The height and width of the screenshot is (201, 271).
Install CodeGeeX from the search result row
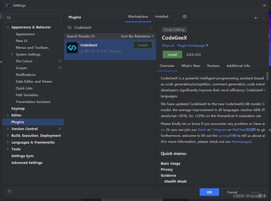click(x=143, y=45)
